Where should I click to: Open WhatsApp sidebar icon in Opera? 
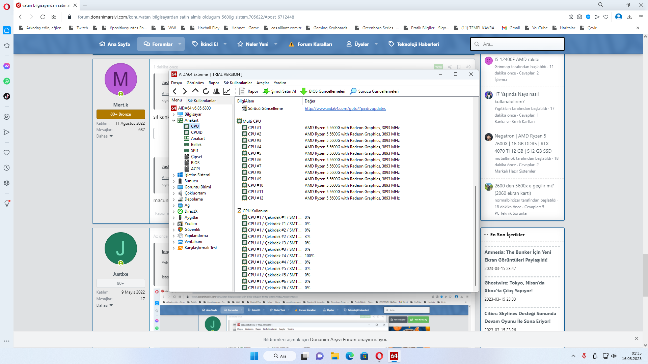click(6, 81)
